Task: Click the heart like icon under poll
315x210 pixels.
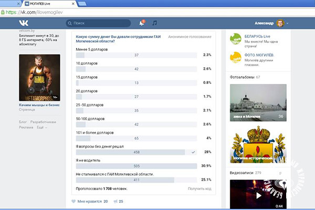Action: 73,201
